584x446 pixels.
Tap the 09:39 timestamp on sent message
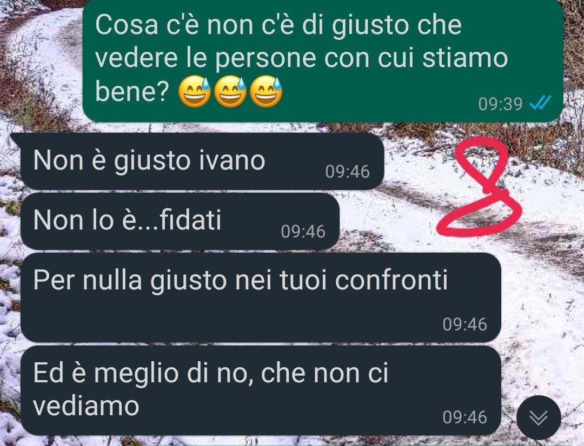tap(500, 104)
